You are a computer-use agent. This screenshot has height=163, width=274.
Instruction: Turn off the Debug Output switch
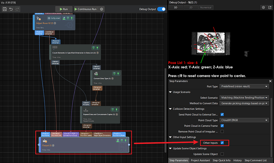coord(161,9)
